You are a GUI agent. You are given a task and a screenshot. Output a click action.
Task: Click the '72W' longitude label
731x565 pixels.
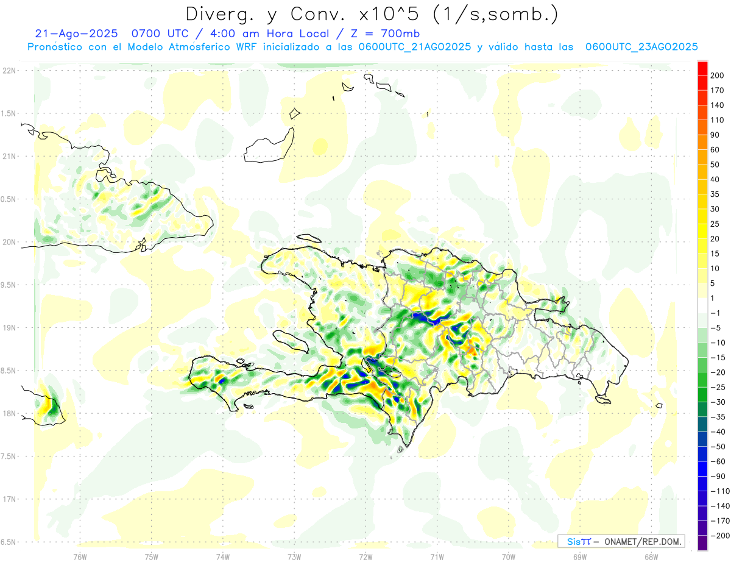[x=365, y=556]
